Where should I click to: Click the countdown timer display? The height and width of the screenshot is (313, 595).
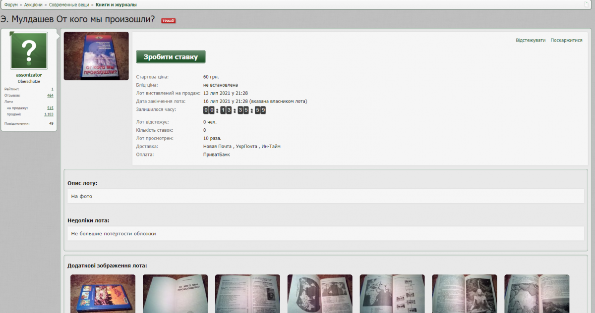[x=235, y=110]
